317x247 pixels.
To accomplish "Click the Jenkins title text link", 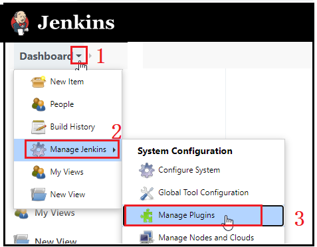I will pos(76,23).
